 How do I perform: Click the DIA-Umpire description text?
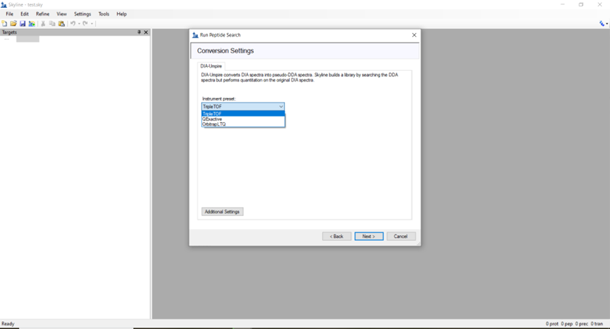click(x=300, y=77)
